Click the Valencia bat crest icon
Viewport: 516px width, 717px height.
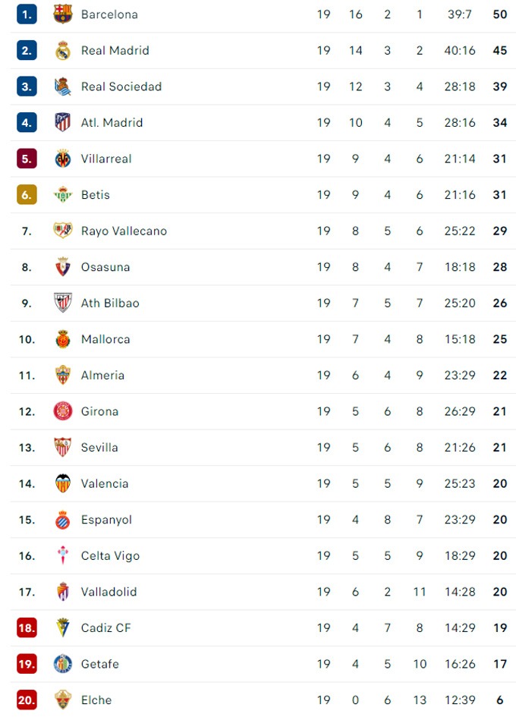click(x=63, y=483)
